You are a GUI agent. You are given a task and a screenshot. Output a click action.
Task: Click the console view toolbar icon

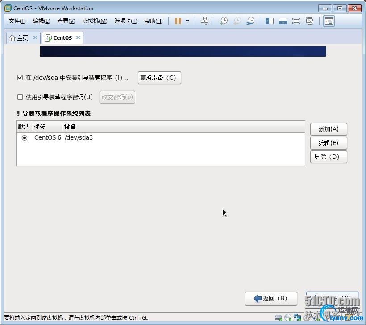pos(329,21)
